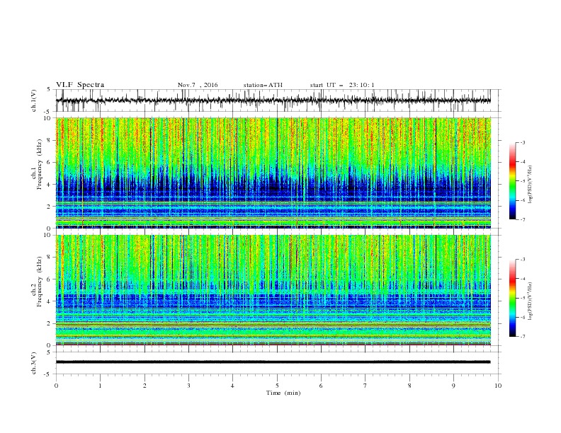
Task: Click time axis tick label "8"
Action: (x=409, y=386)
